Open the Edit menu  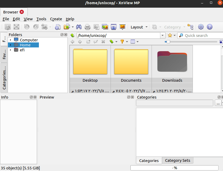pos(16,19)
